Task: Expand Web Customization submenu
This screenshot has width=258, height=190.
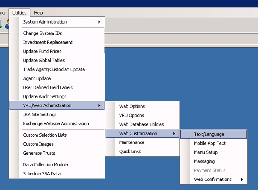Action: (142, 133)
